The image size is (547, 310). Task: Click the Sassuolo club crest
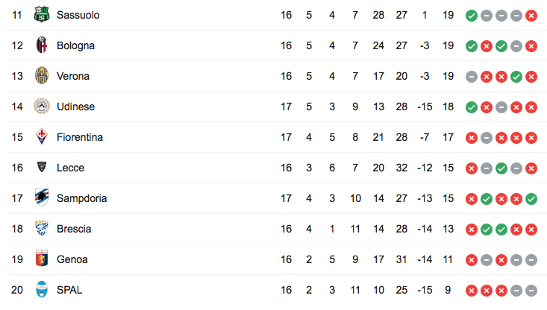pyautogui.click(x=42, y=15)
